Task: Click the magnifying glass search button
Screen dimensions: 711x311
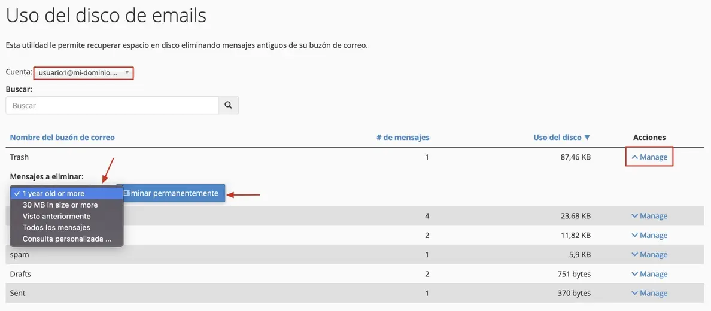Action: [x=228, y=105]
